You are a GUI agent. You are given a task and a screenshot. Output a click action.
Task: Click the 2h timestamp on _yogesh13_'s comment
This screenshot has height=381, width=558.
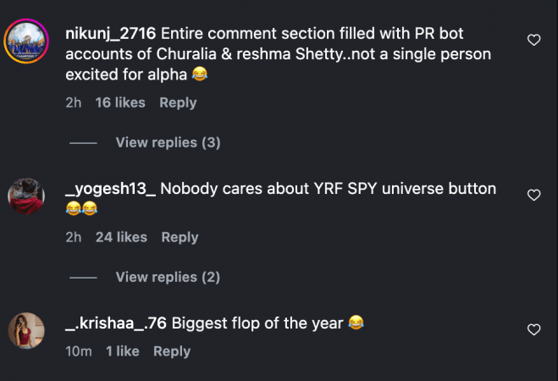74,237
